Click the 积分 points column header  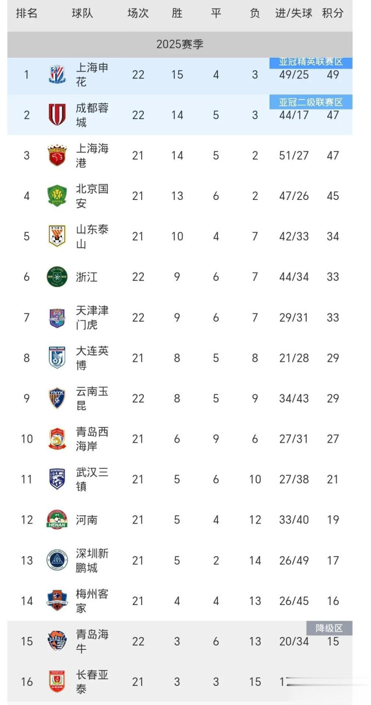click(x=333, y=13)
